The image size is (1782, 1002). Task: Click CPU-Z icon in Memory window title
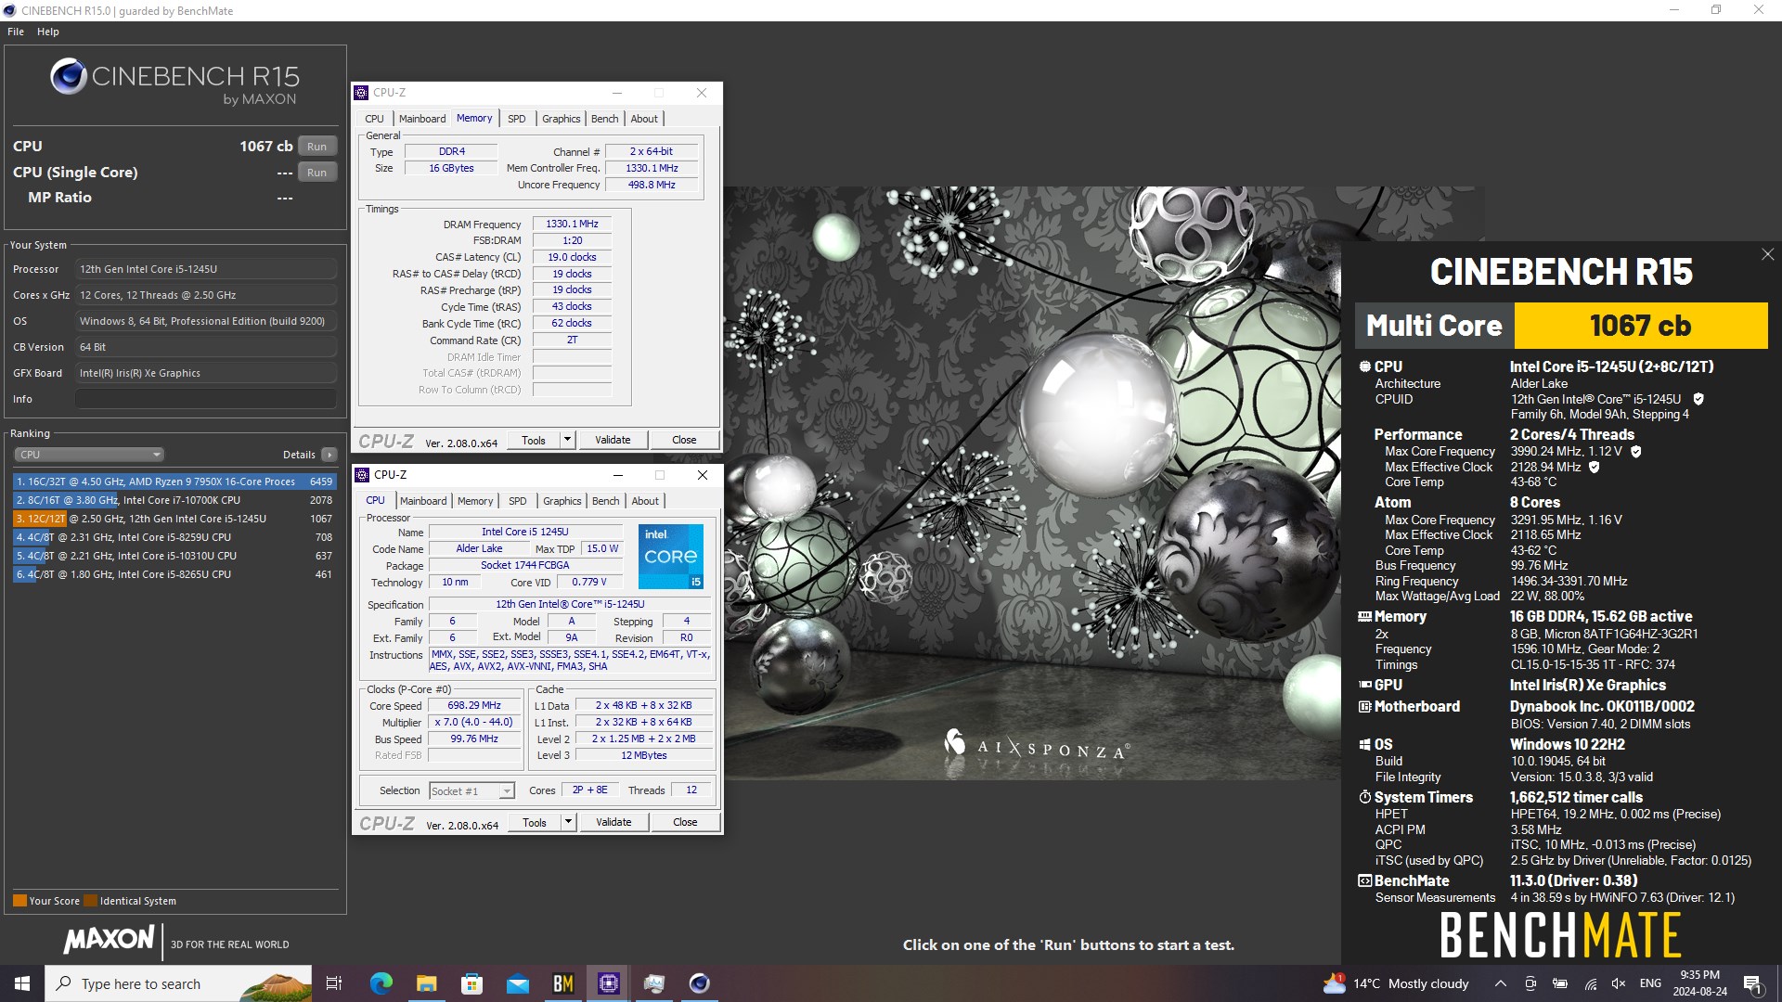tap(362, 93)
